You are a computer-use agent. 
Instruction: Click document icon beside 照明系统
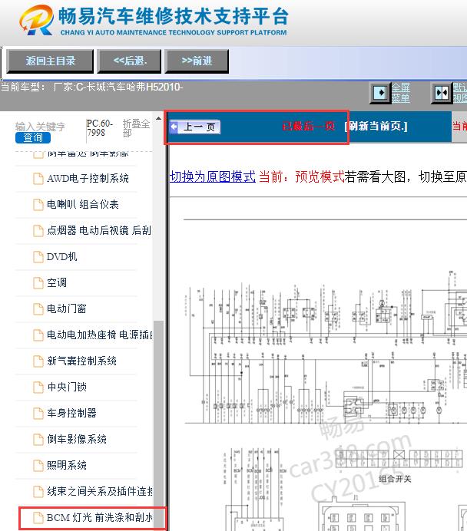[x=38, y=466]
